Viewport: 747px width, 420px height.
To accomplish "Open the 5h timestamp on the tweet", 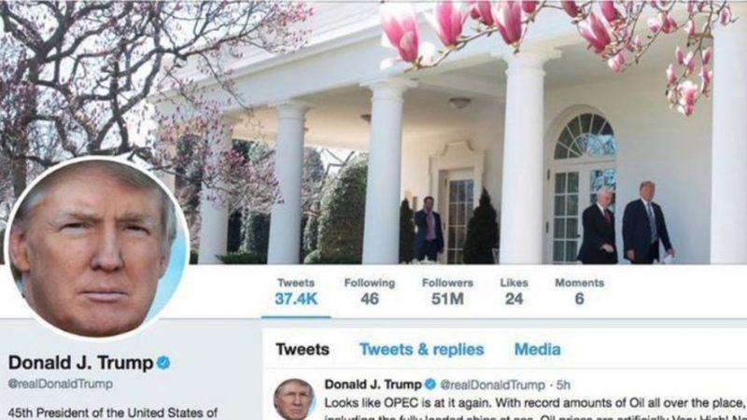I will click(x=563, y=385).
